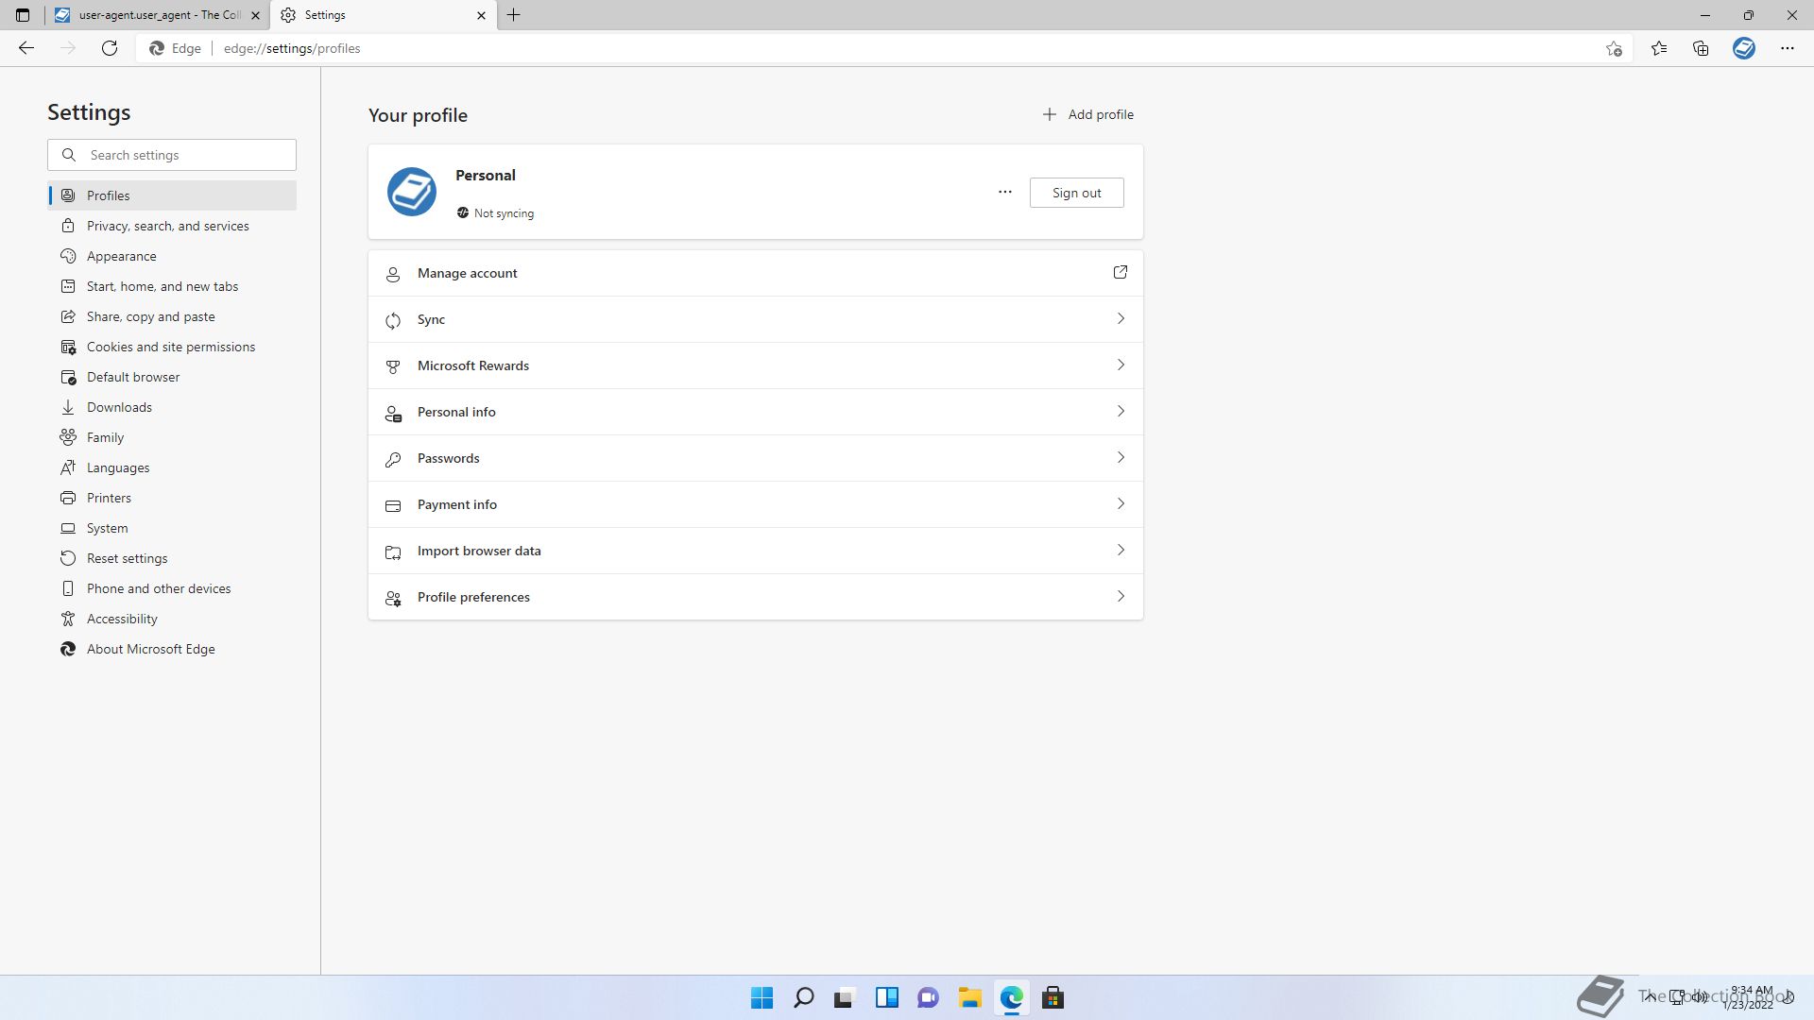The width and height of the screenshot is (1814, 1020).
Task: Open Windows Start menu
Action: (762, 997)
